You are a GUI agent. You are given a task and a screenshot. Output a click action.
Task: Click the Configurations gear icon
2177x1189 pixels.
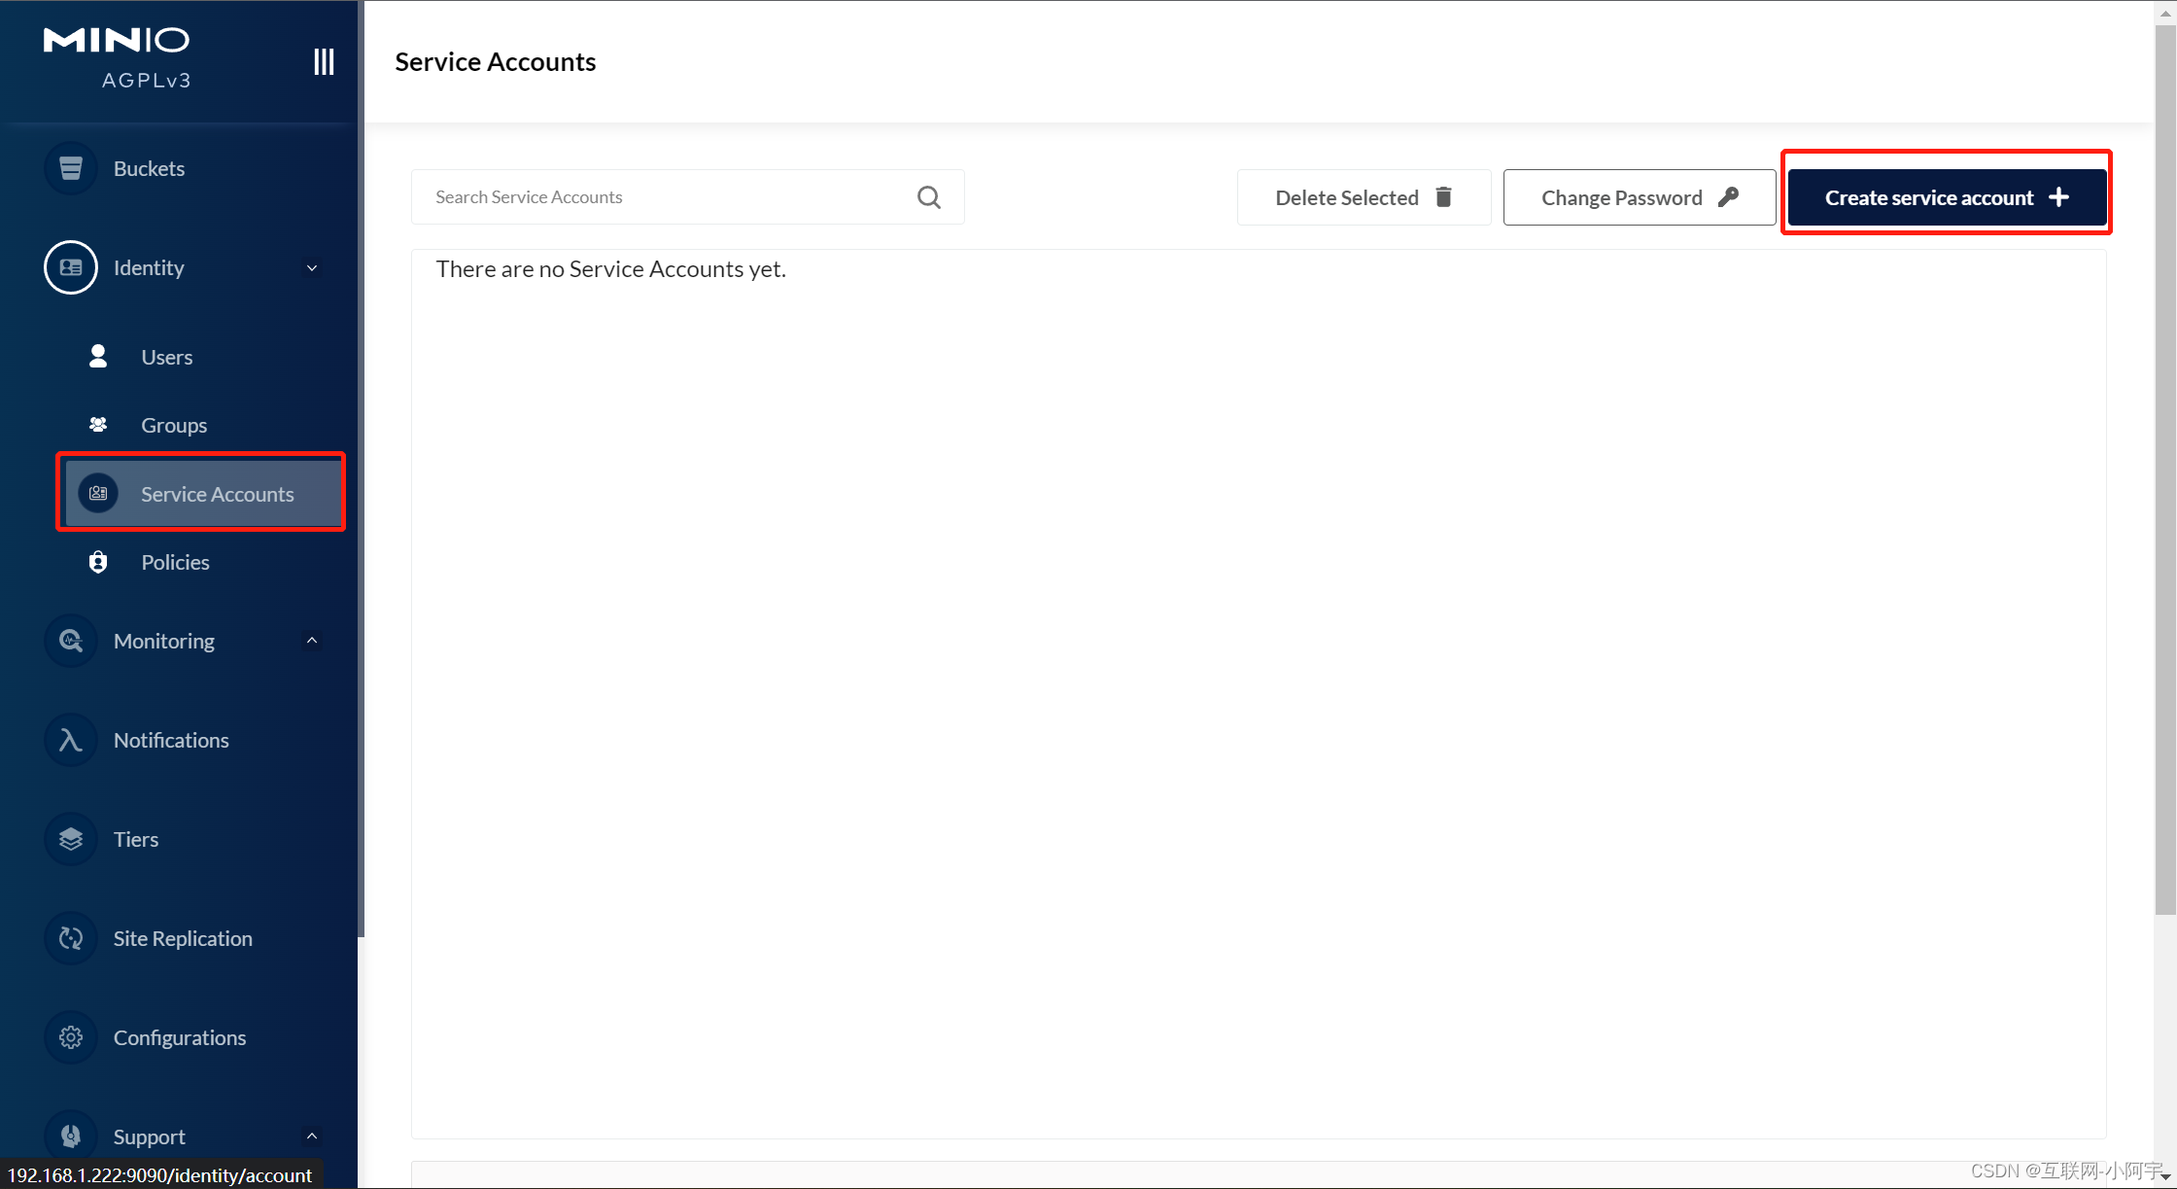click(x=71, y=1037)
